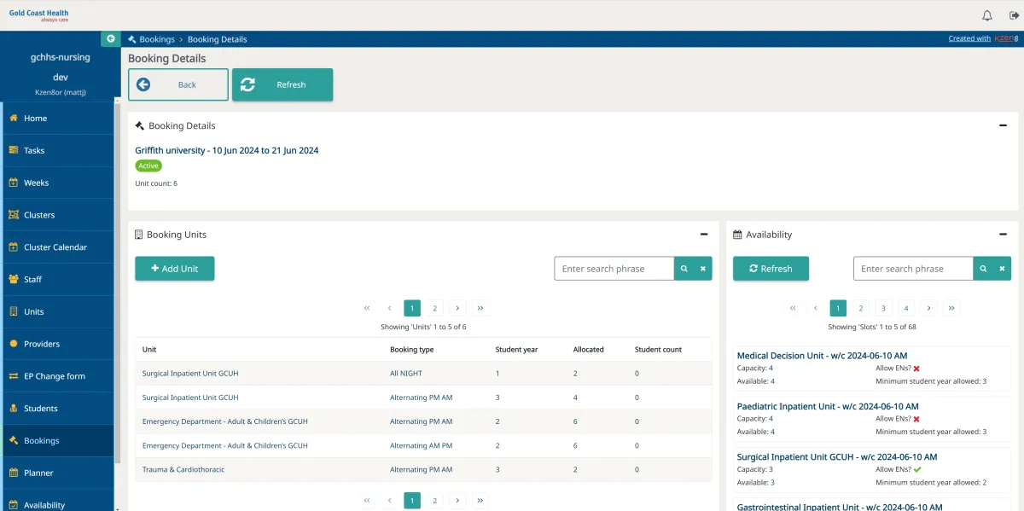This screenshot has width=1024, height=511.
Task: Click the Refresh button under Booking Details title
Action: tap(282, 84)
